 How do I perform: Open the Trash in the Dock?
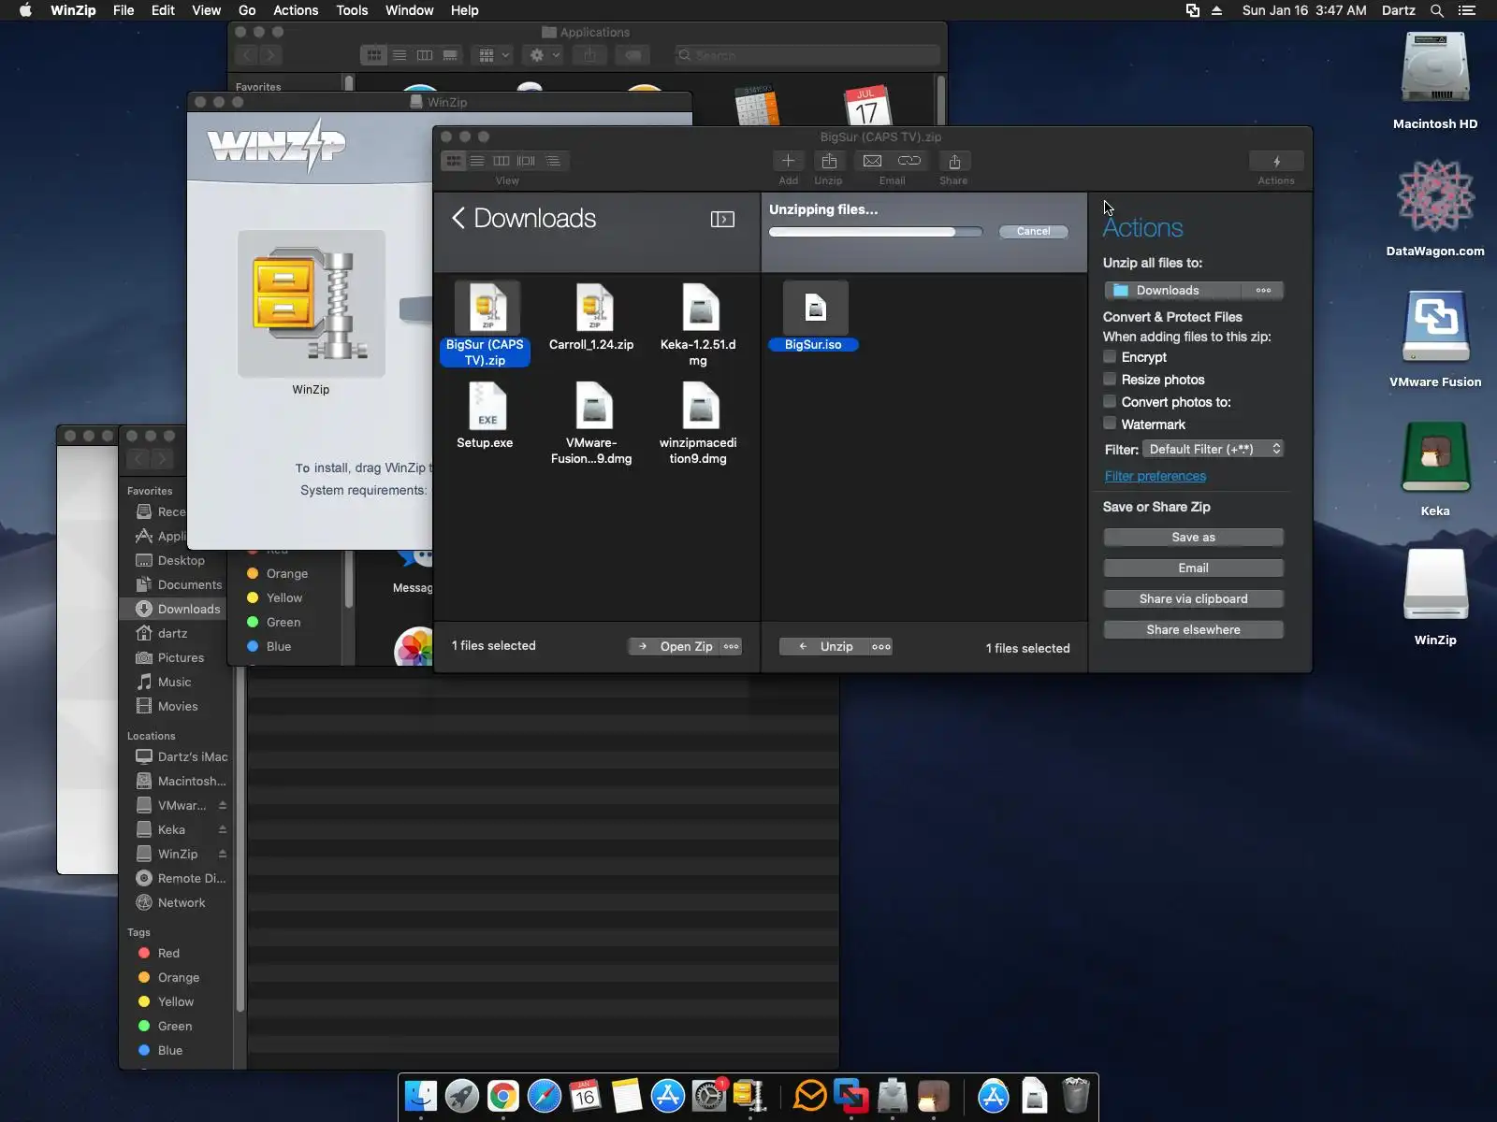click(x=1076, y=1096)
